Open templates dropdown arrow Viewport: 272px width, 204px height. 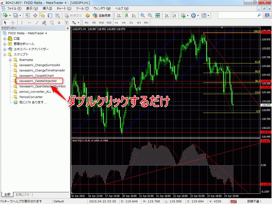click(x=208, y=16)
